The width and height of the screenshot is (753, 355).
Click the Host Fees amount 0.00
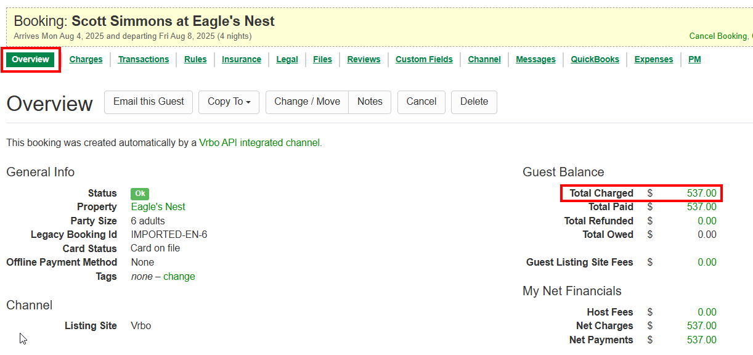[707, 312]
